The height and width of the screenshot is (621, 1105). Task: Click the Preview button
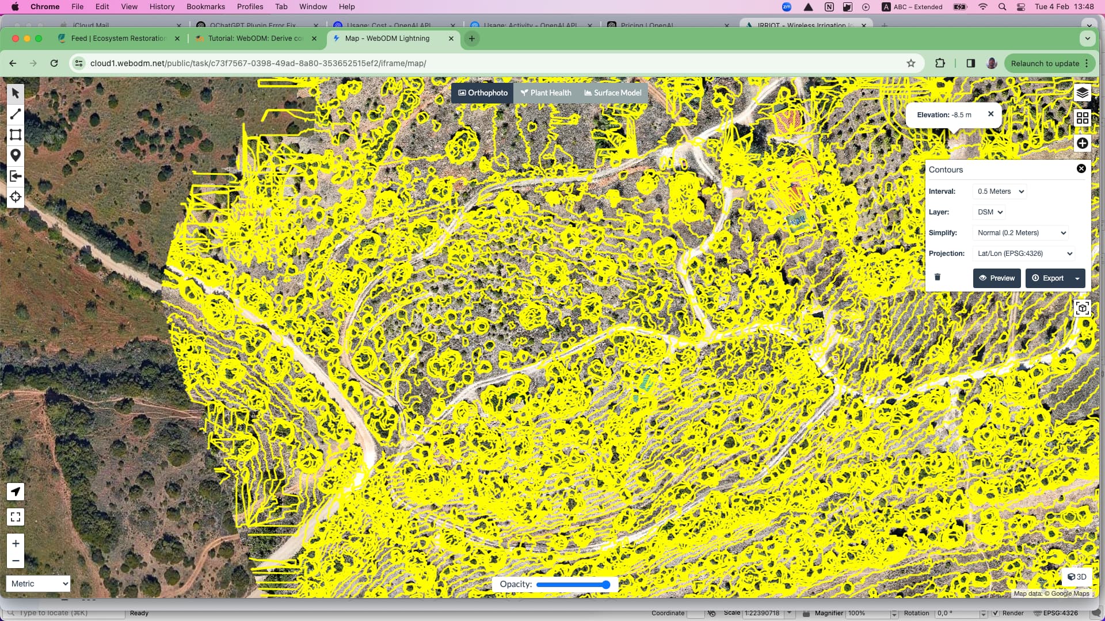pyautogui.click(x=997, y=278)
